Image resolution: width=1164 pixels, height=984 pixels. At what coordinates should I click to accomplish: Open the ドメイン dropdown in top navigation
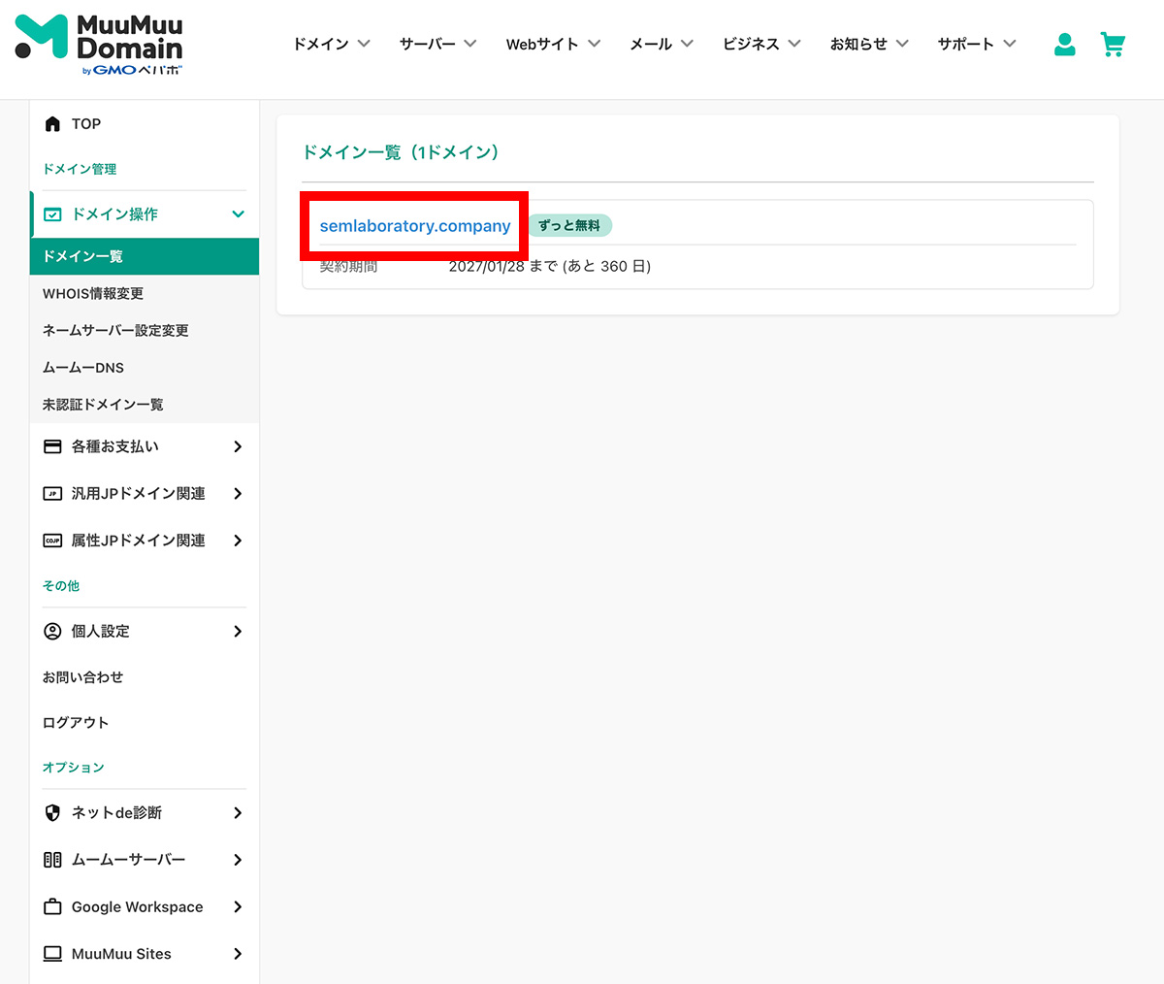tap(331, 44)
